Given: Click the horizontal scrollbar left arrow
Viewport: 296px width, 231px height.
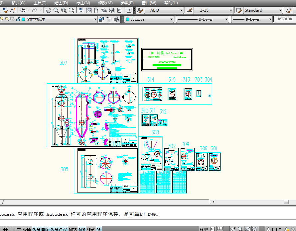Looking at the screenshot, I should (214, 202).
